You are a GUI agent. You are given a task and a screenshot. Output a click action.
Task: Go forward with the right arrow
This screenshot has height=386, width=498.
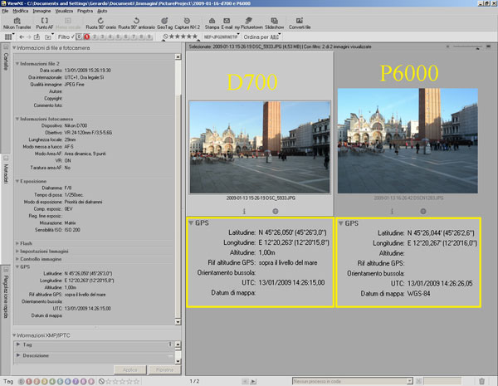tap(28, 37)
